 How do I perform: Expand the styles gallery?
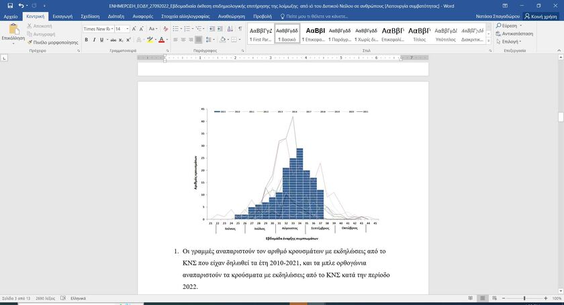pyautogui.click(x=489, y=41)
